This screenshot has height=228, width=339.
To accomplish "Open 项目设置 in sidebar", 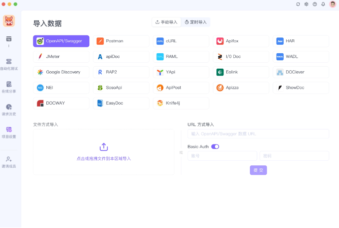I will [9, 132].
